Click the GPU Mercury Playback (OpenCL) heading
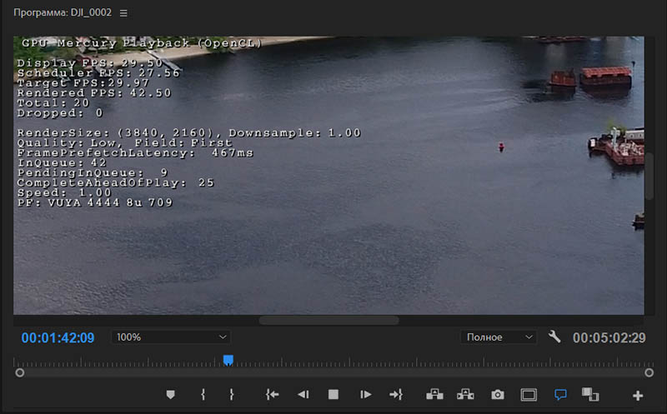 coord(142,43)
